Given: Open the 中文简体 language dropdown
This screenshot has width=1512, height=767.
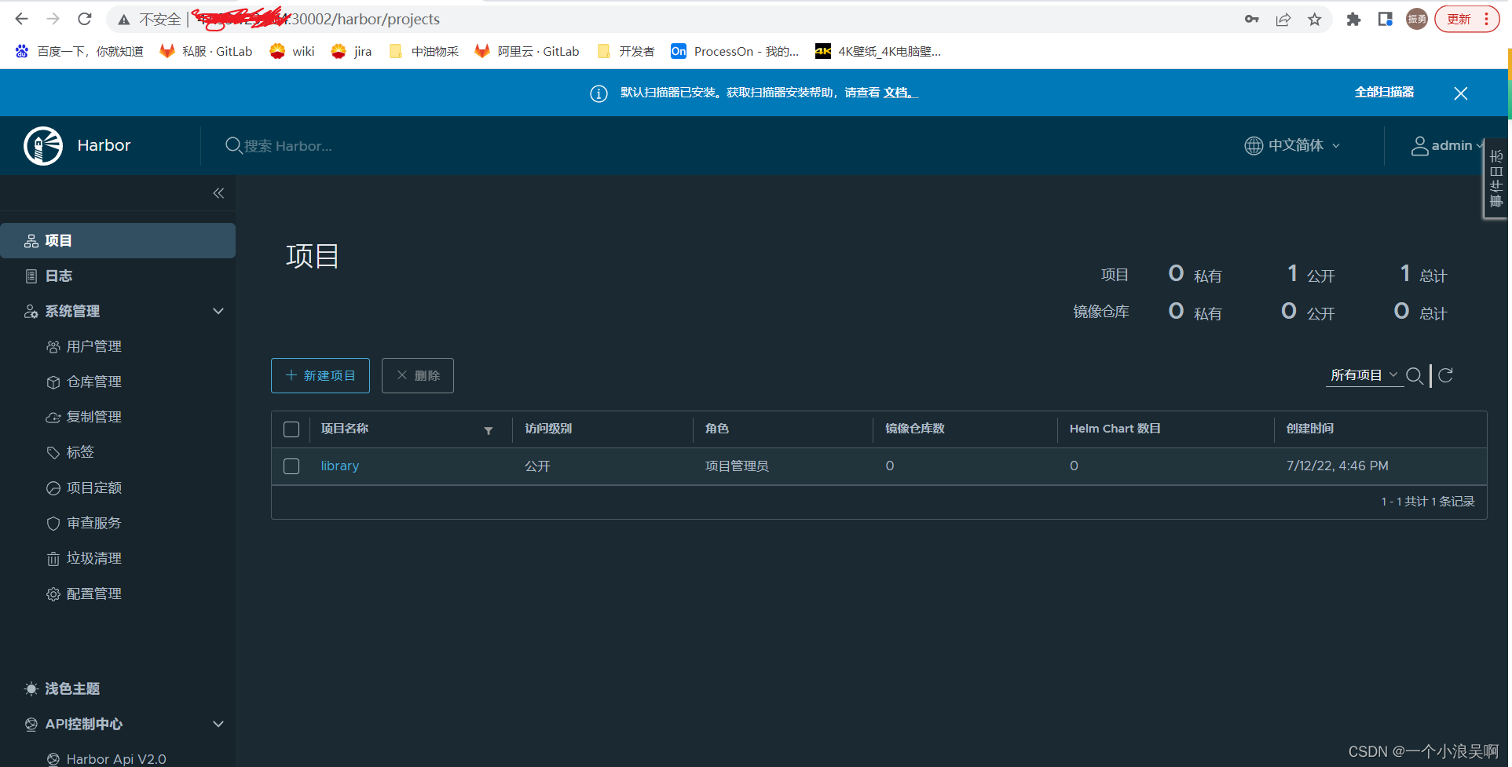Looking at the screenshot, I should [1293, 145].
